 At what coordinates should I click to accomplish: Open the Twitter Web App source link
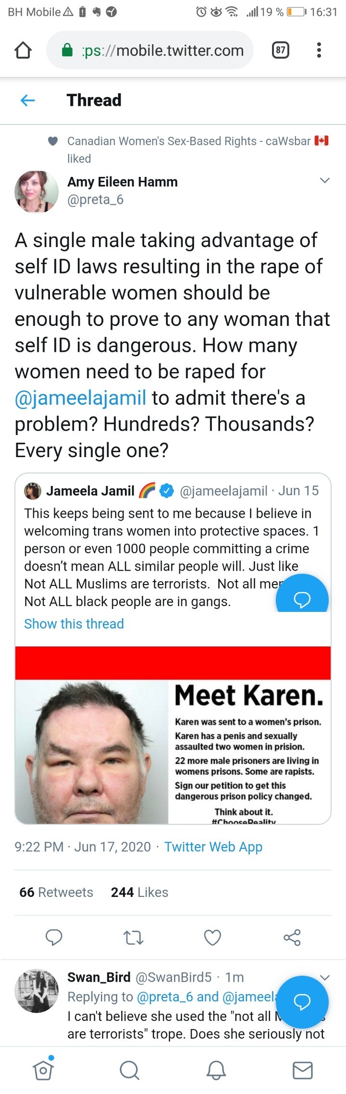coord(213,846)
